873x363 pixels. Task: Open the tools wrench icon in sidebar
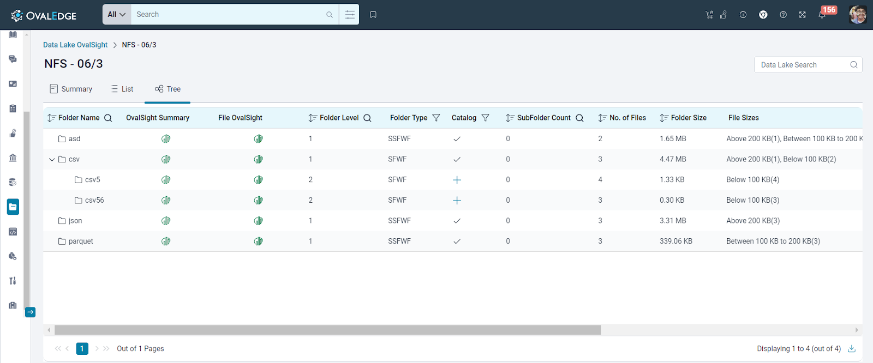(13, 281)
